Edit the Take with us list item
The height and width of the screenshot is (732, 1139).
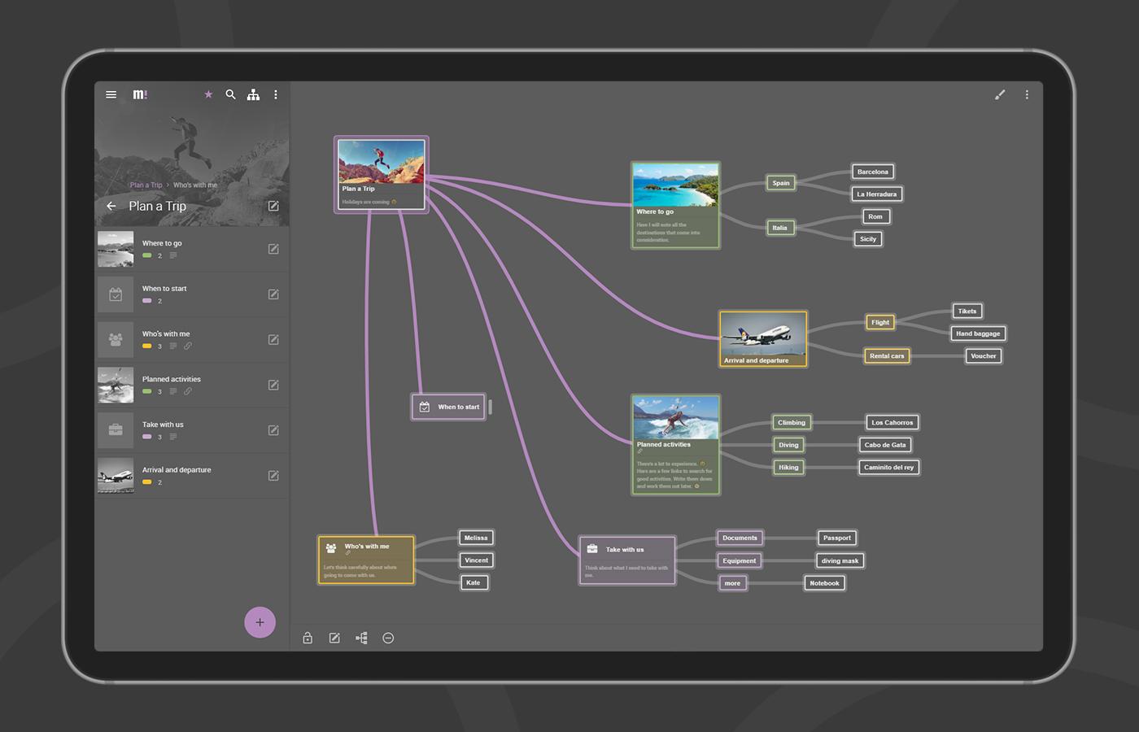273,430
